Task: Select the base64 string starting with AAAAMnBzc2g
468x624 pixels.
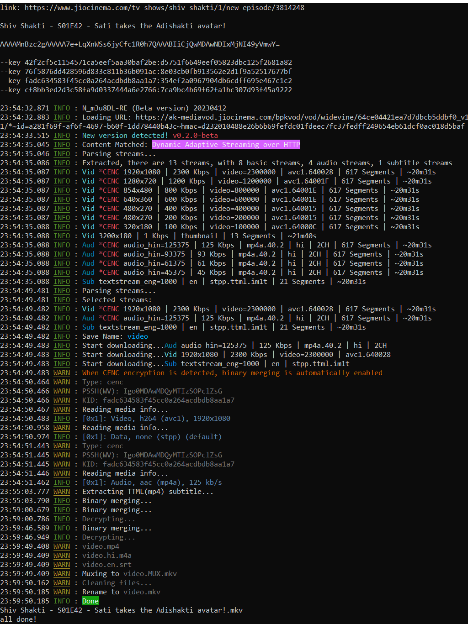Action: coord(140,44)
